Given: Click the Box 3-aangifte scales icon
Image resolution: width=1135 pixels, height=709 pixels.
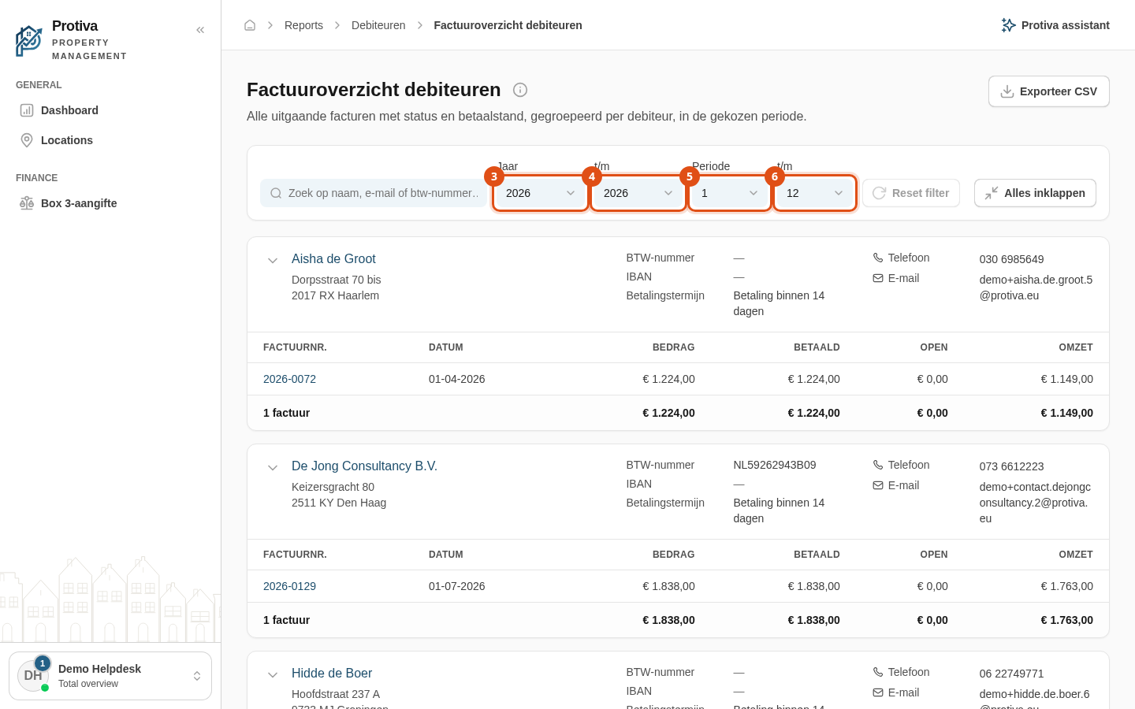Looking at the screenshot, I should coord(27,203).
